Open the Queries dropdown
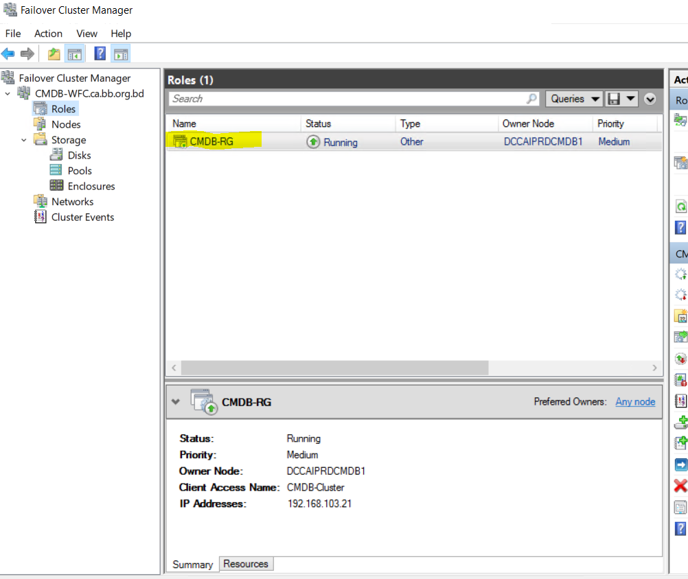This screenshot has width=688, height=579. (x=575, y=99)
